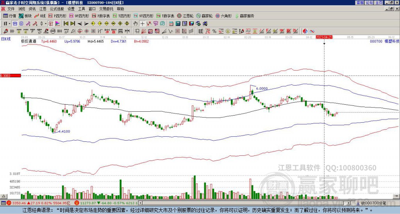Select the hand pan tool

tap(136, 24)
